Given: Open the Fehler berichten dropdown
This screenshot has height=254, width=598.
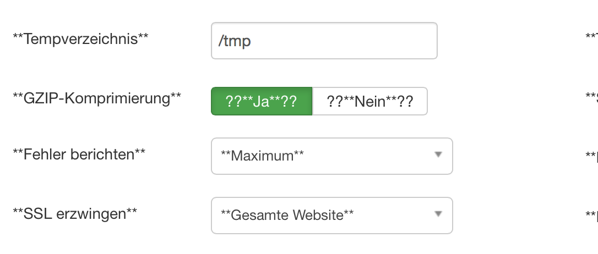Looking at the screenshot, I should (331, 156).
